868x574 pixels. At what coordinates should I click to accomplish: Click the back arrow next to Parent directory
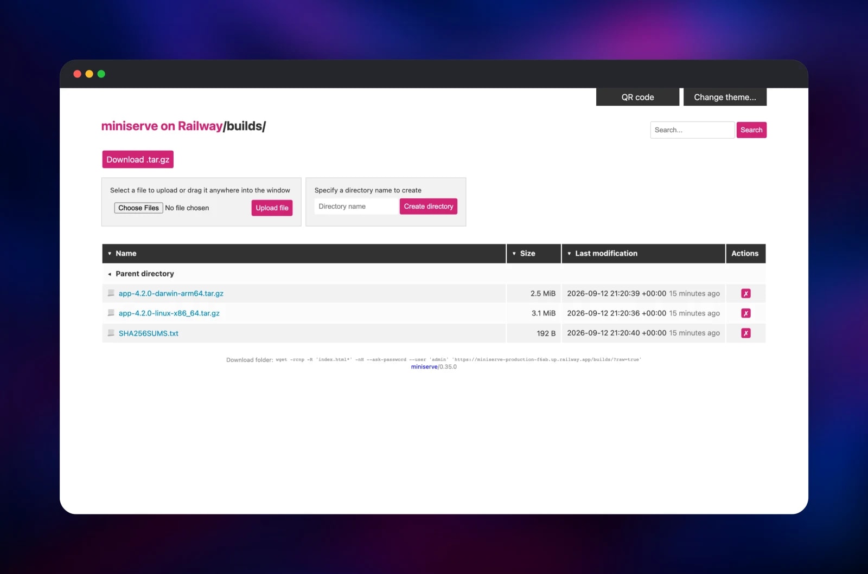coord(110,274)
